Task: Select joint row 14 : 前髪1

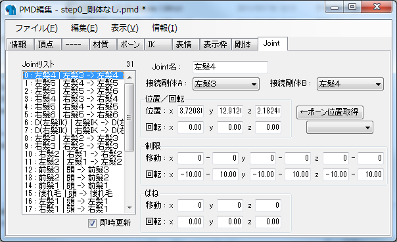Action: pos(73,186)
